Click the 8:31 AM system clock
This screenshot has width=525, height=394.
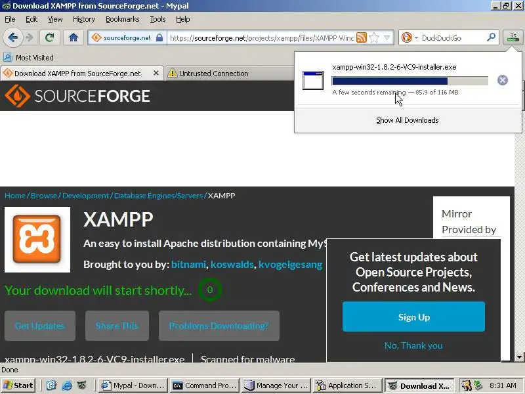pyautogui.click(x=503, y=385)
